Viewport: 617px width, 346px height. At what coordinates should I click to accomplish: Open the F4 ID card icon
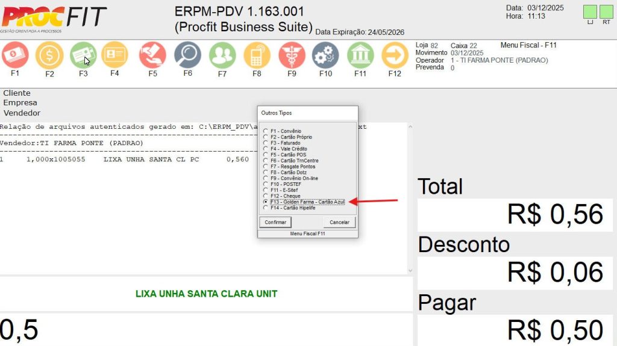(x=114, y=55)
